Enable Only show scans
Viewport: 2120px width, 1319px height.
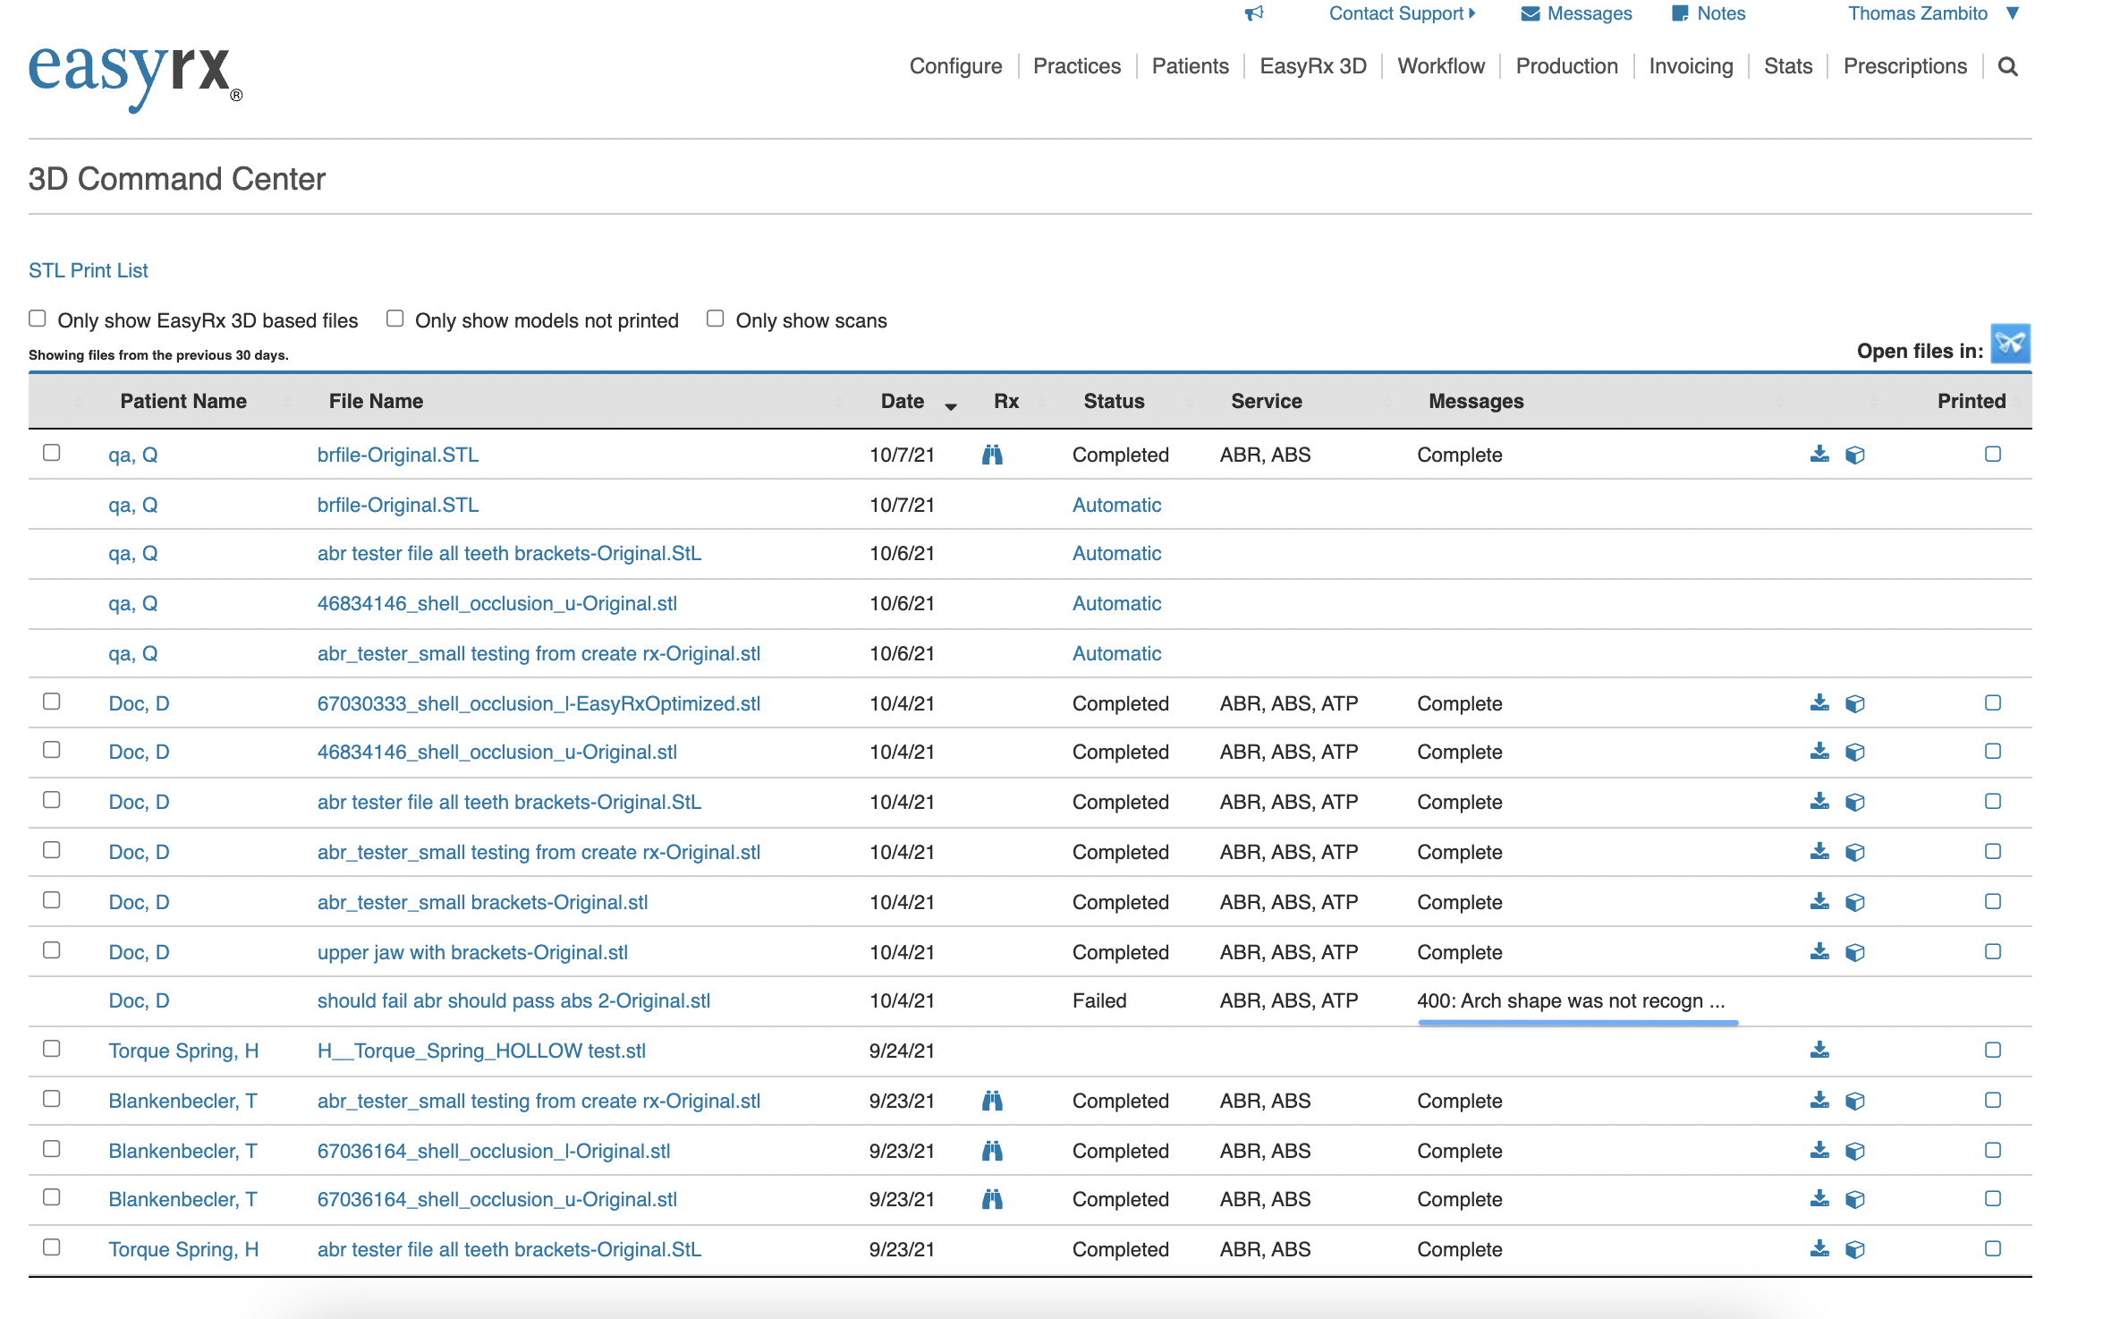click(715, 319)
